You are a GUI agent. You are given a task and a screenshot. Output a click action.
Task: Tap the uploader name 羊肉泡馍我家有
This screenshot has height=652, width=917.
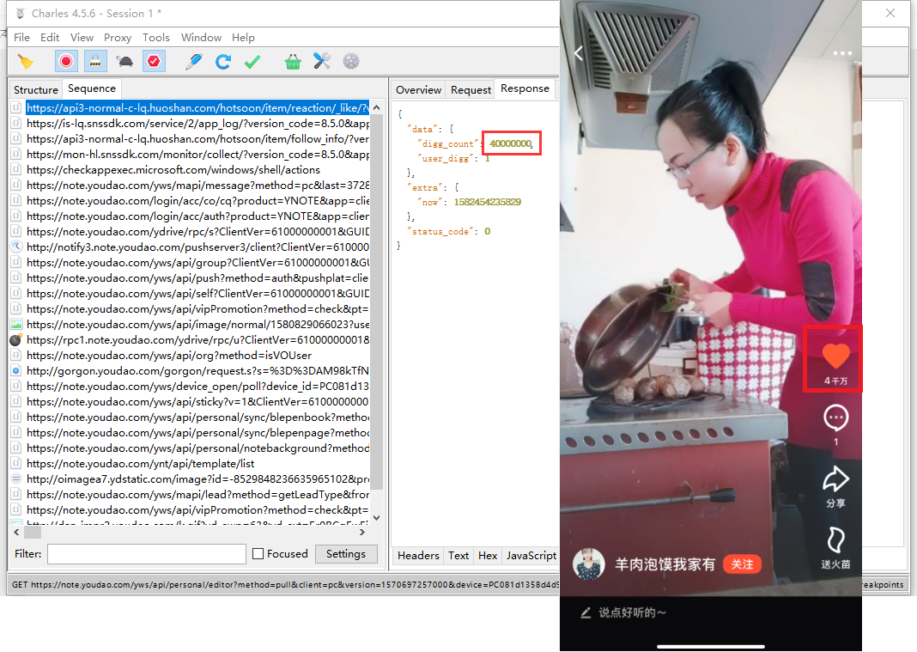665,564
